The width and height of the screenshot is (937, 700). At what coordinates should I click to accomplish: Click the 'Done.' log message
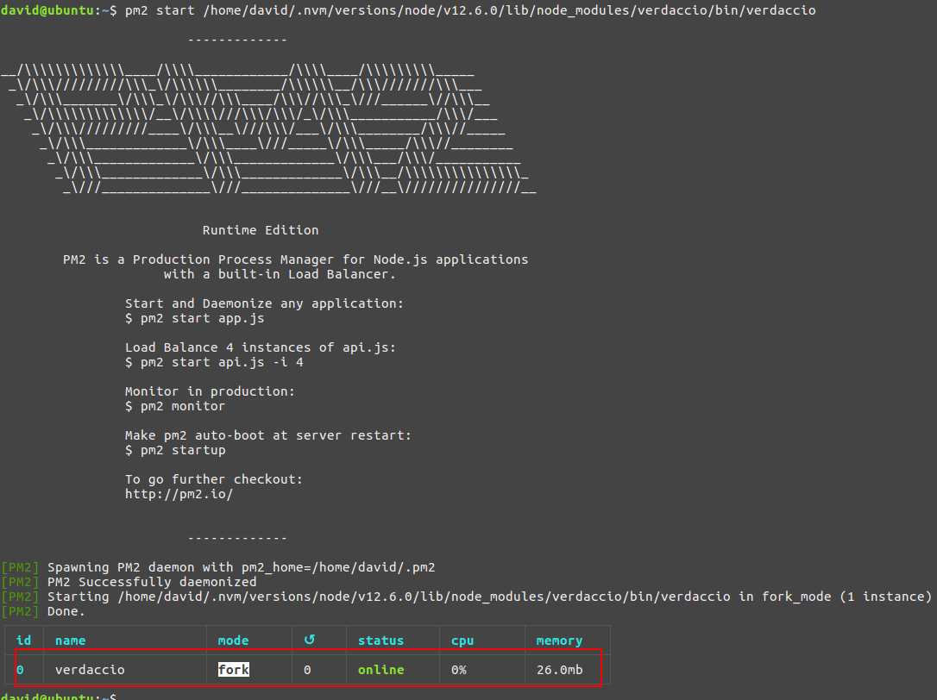point(66,611)
